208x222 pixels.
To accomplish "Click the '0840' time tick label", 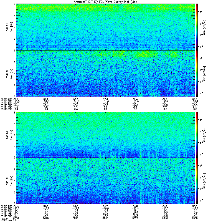I will tap(75, 218).
